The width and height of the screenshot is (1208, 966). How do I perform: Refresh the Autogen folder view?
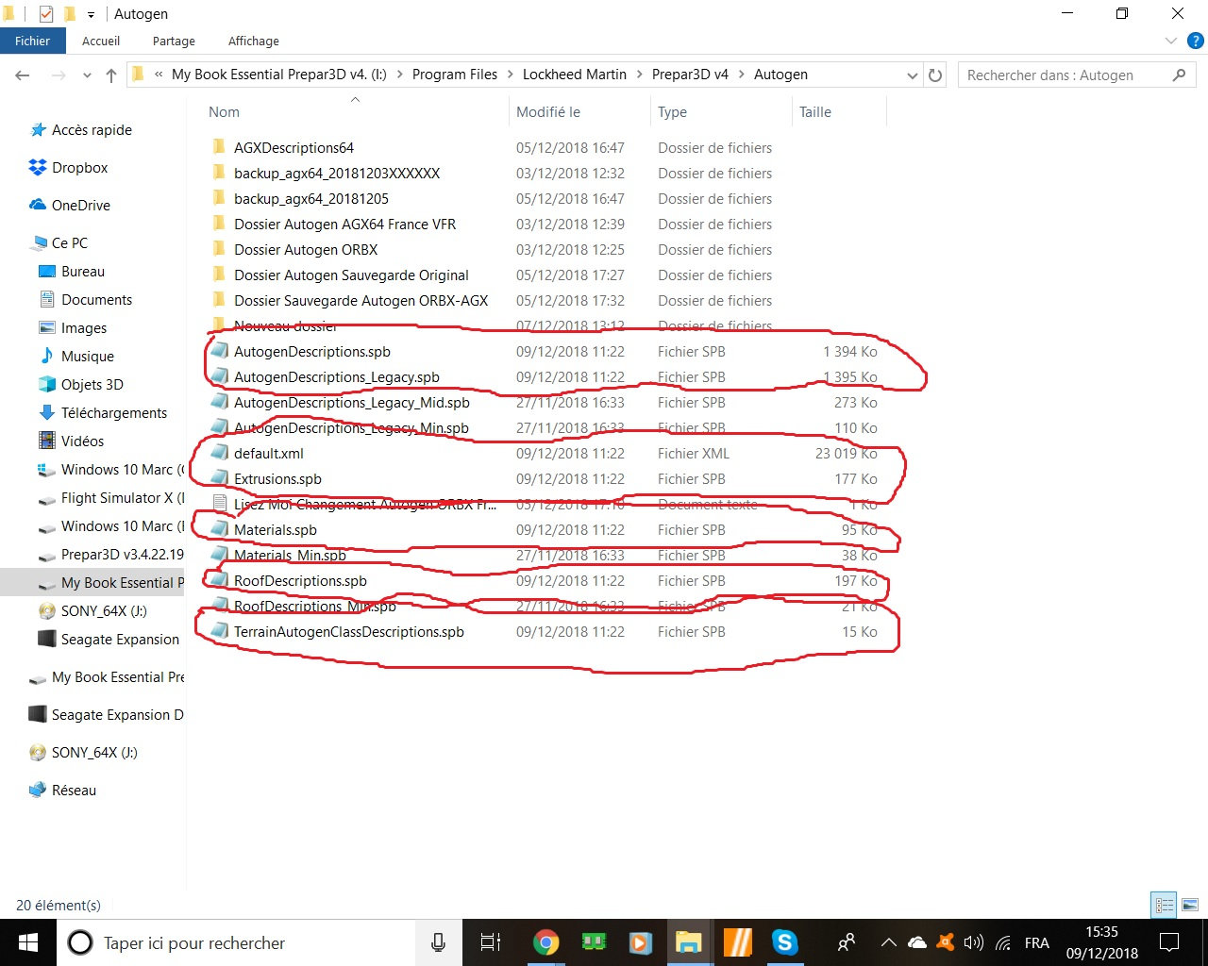(935, 75)
